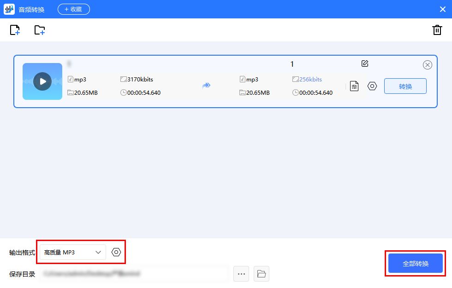452x288 pixels.
Task: Play the audio file preview
Action: 42,81
